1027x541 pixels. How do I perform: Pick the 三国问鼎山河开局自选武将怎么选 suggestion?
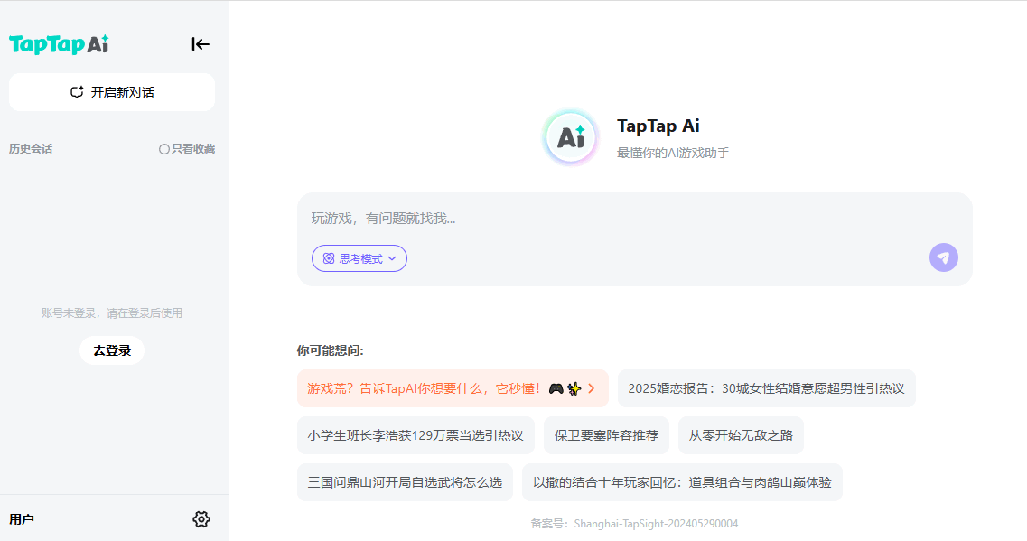point(405,482)
